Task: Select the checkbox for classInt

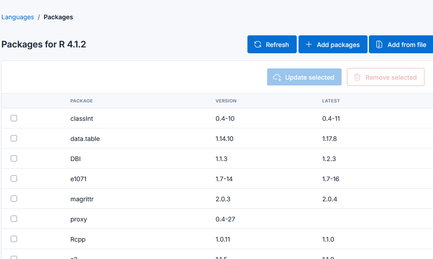Action: click(x=13, y=118)
